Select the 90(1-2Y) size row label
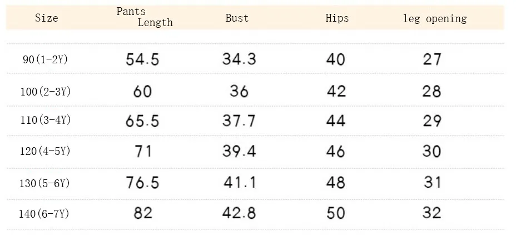Viewport: 521px width, 241px height. point(45,60)
